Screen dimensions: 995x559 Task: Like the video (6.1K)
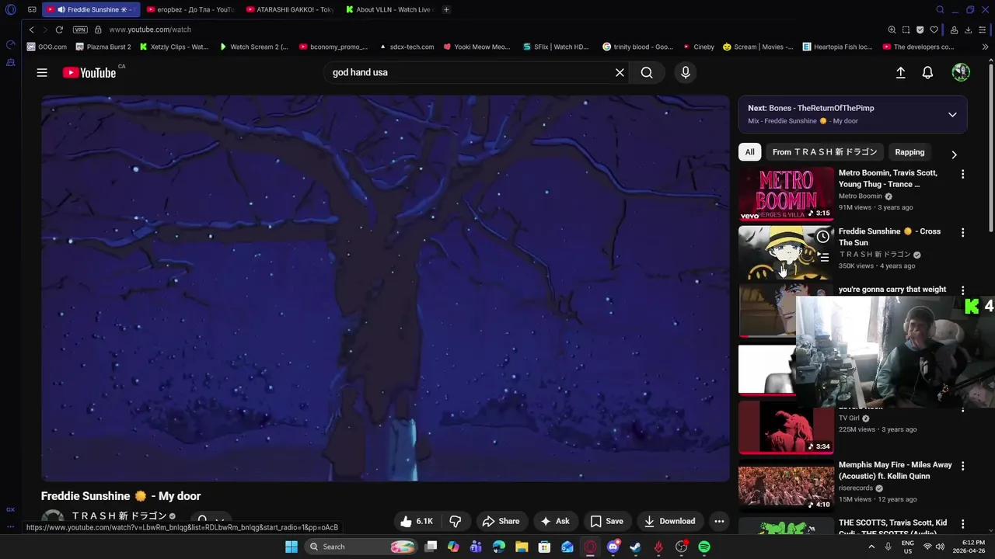(416, 521)
